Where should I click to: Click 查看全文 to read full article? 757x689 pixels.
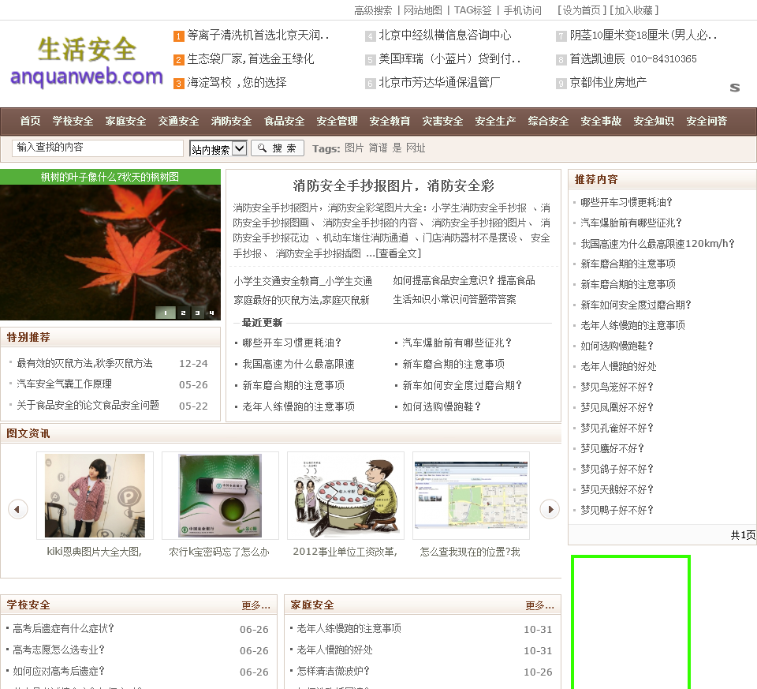(x=398, y=253)
